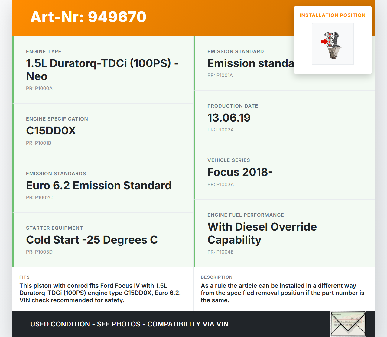Click the PR: P1004E code
This screenshot has height=337, width=387.
220,252
